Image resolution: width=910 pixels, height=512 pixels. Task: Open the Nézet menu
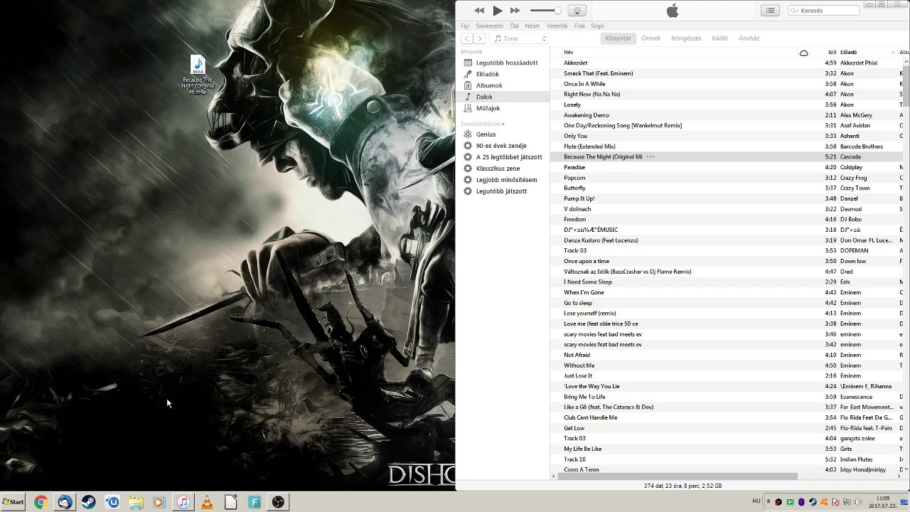532,26
